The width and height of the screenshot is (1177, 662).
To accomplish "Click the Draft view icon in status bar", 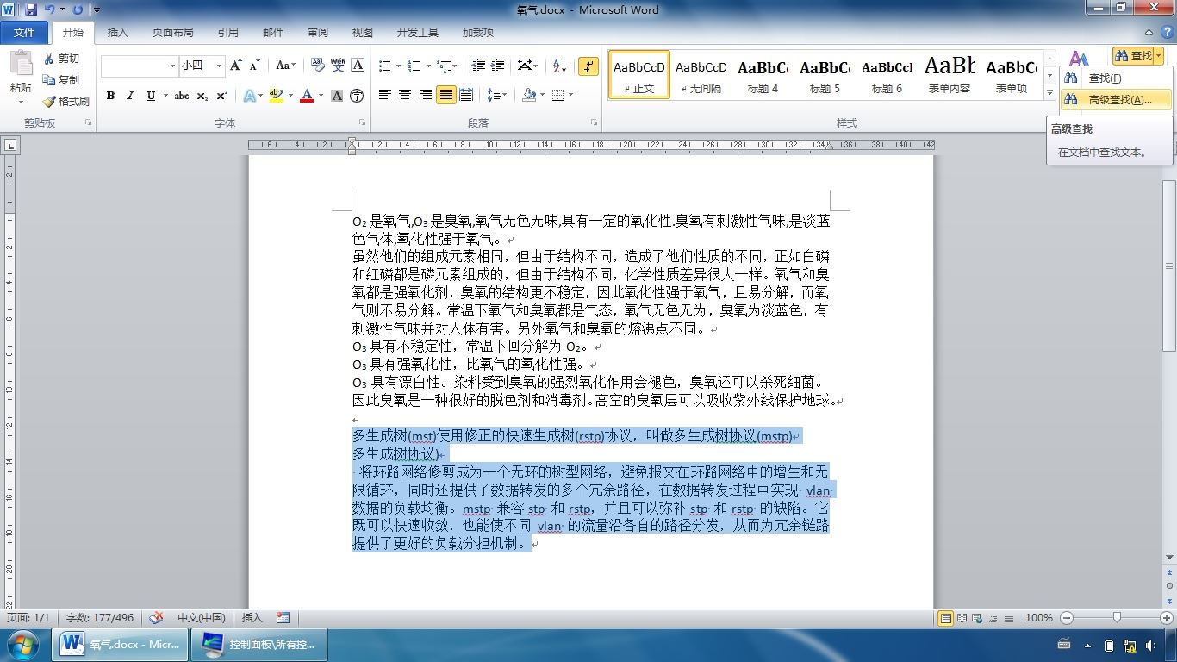I will [1009, 618].
